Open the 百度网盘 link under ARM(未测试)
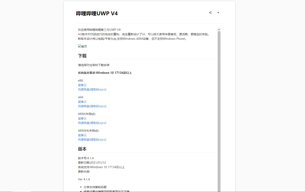This screenshot has height=192, width=305. (x=92, y=123)
